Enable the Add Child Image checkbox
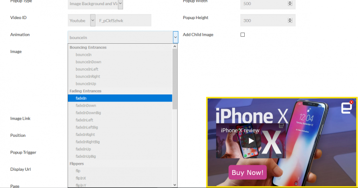 click(x=242, y=35)
